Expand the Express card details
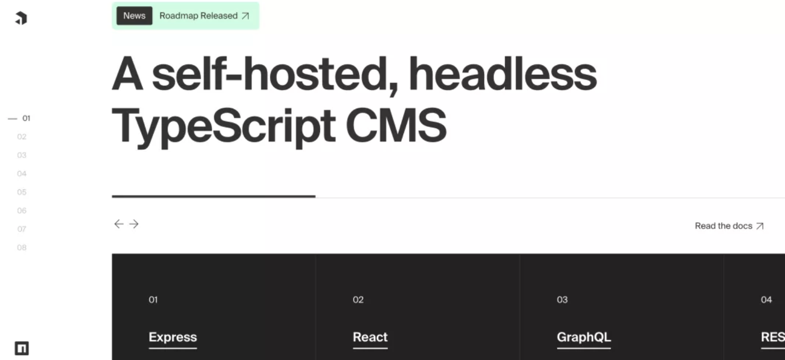This screenshot has width=785, height=360. coord(172,337)
